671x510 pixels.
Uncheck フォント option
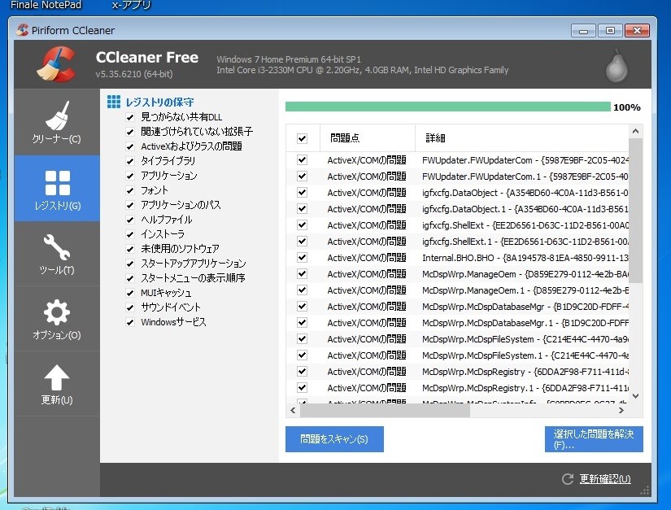click(130, 190)
